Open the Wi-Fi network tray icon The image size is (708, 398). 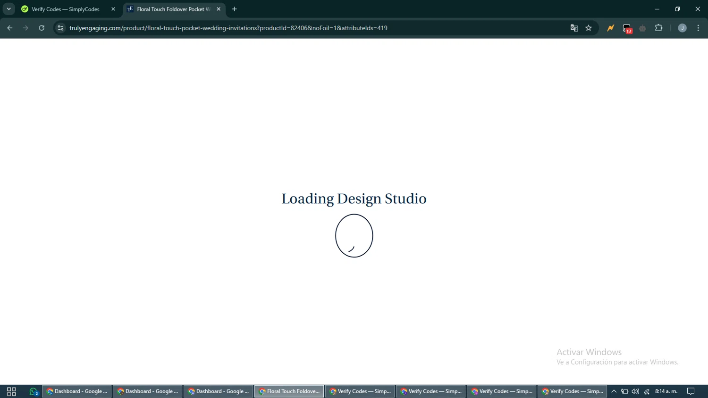coord(647,391)
